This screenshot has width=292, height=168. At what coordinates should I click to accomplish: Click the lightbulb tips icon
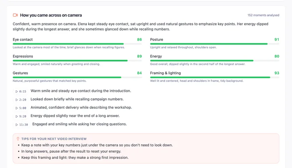tap(18, 139)
